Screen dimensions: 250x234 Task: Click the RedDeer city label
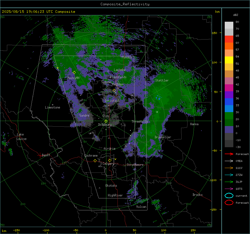(x=118, y=84)
